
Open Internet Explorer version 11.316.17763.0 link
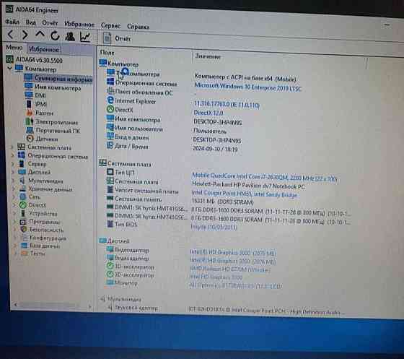point(227,104)
